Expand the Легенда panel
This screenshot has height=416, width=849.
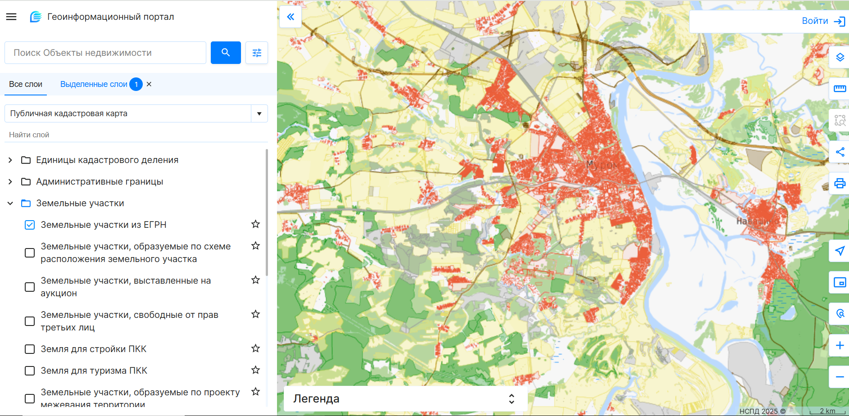coord(511,399)
